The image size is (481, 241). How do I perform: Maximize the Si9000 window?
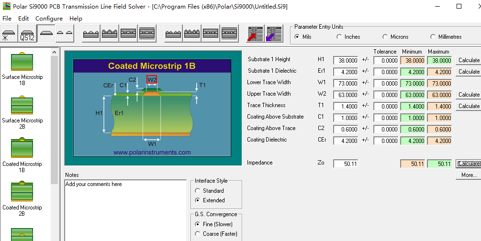459,6
